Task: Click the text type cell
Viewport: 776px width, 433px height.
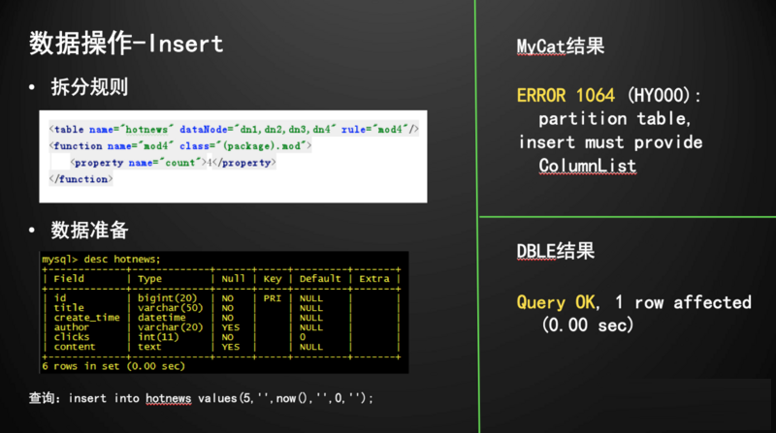Action: point(149,347)
